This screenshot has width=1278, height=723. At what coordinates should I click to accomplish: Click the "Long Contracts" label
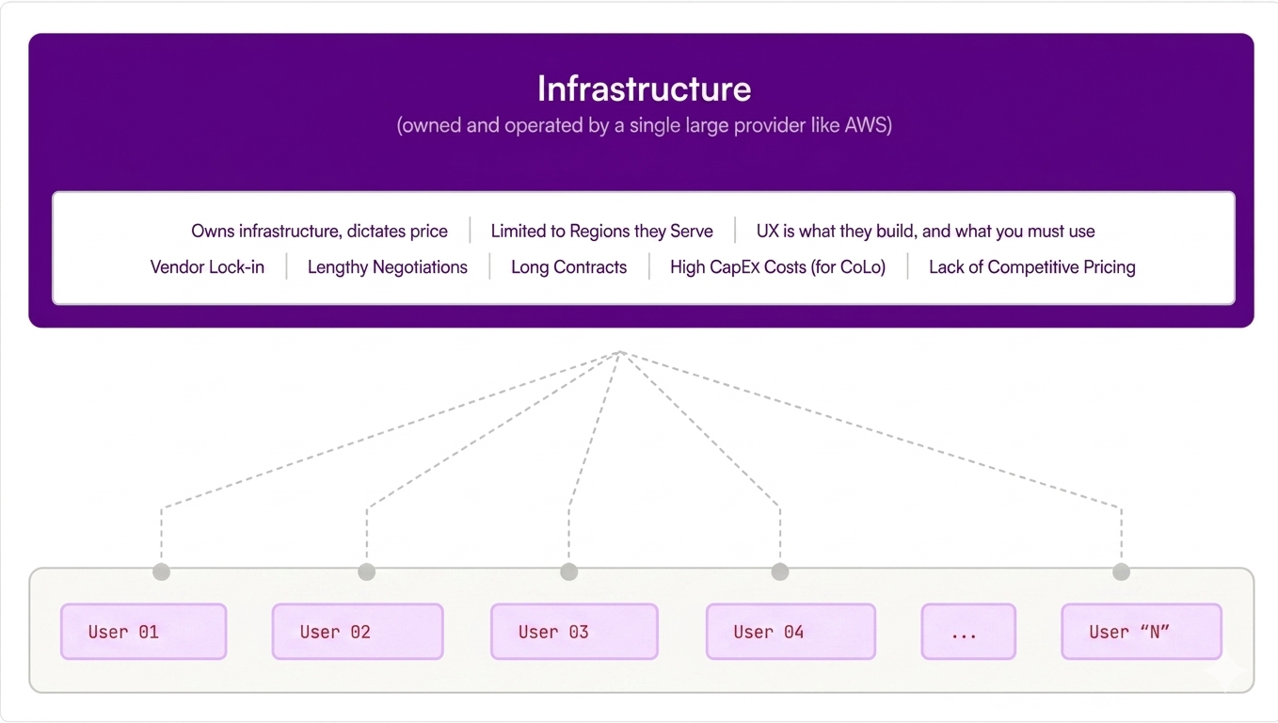point(568,266)
